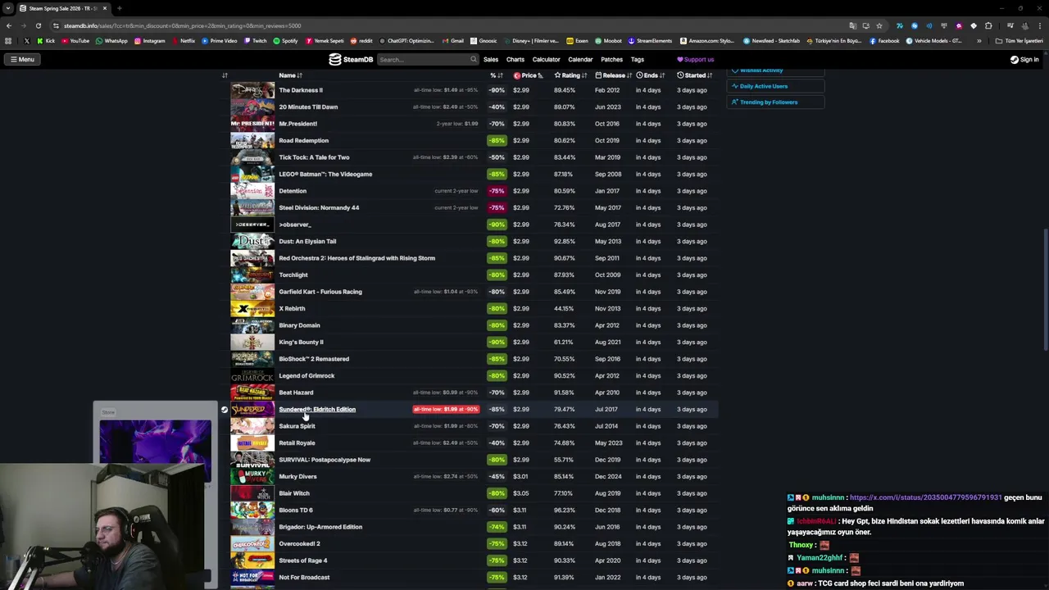The image size is (1049, 590).
Task: Open the Calendar navigation item
Action: click(580, 59)
